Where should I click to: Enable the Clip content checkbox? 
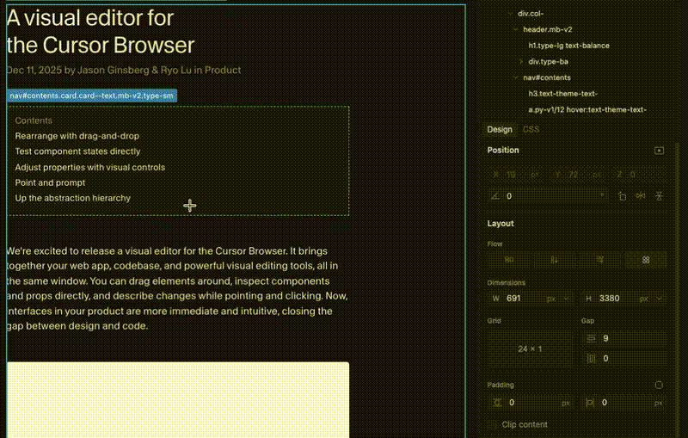click(493, 424)
